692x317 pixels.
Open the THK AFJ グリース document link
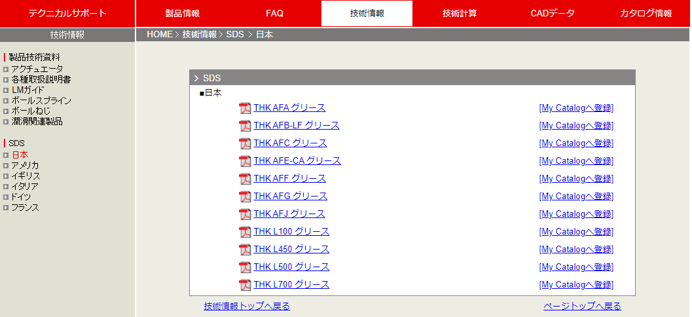(x=289, y=214)
